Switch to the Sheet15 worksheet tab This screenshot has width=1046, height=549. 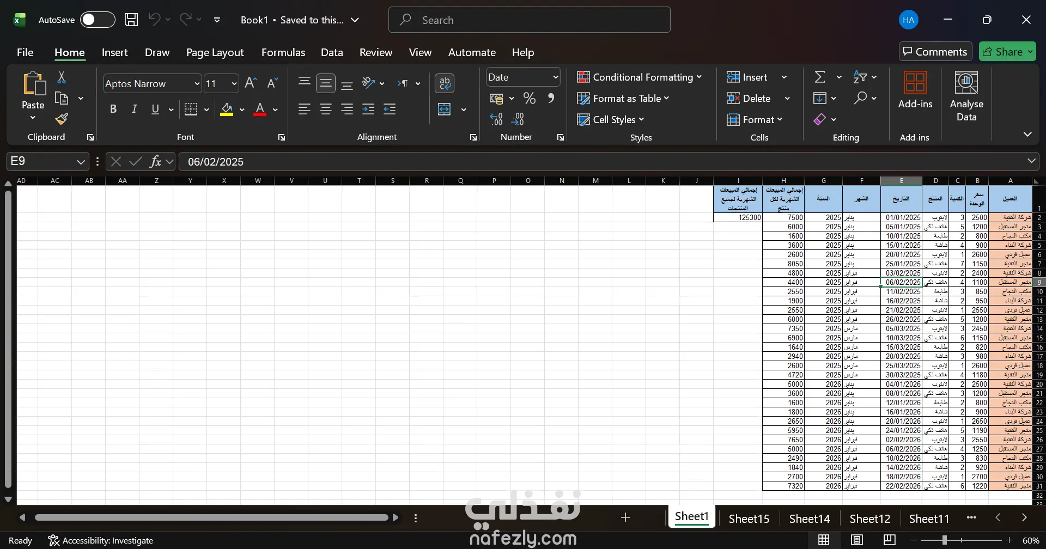point(749,518)
